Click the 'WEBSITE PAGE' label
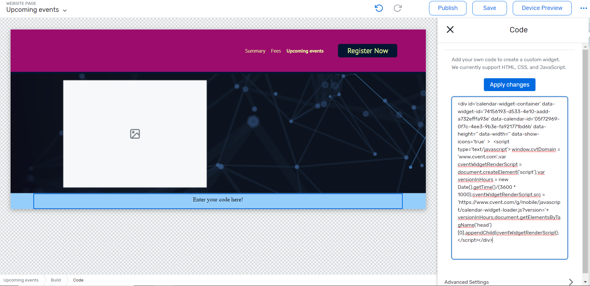This screenshot has height=286, width=590. click(21, 3)
